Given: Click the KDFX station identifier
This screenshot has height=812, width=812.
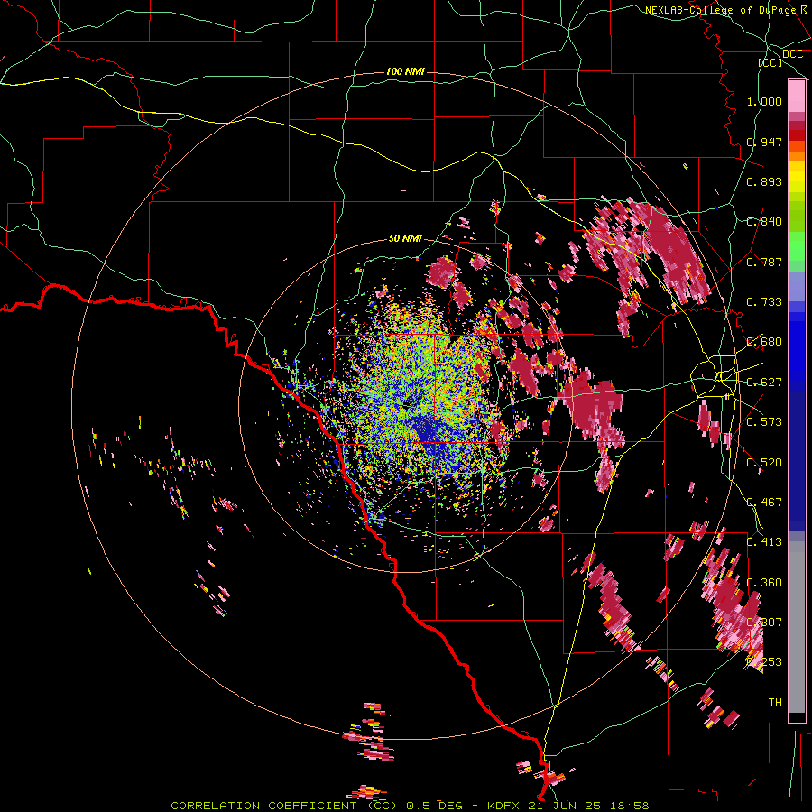Looking at the screenshot, I should point(505,806).
